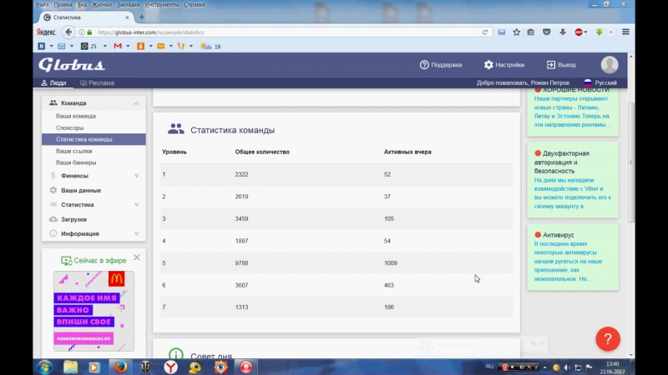668x375 pixels.
Task: Click the Выход logout link
Action: tap(561, 65)
